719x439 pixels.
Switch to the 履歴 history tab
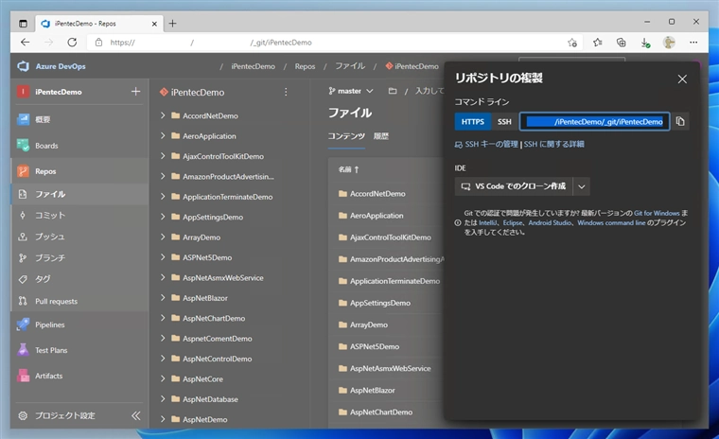point(380,136)
